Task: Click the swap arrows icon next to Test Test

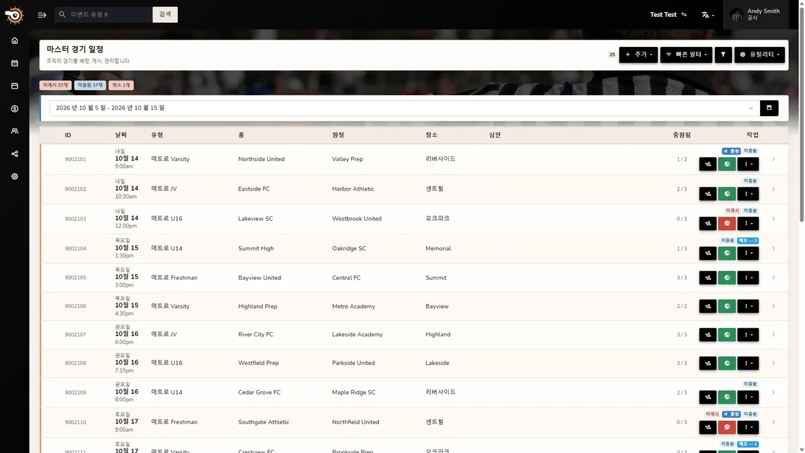Action: 684,15
